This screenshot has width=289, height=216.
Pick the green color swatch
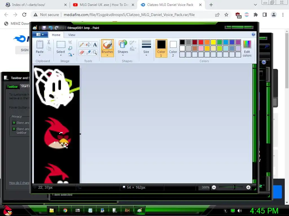click(220, 42)
